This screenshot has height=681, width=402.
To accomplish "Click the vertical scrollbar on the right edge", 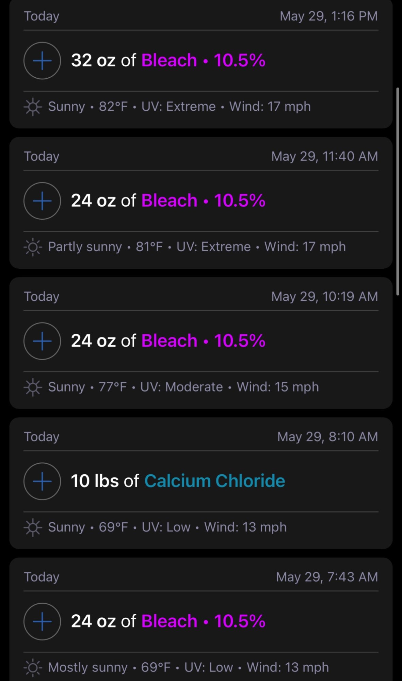I will click(x=398, y=191).
